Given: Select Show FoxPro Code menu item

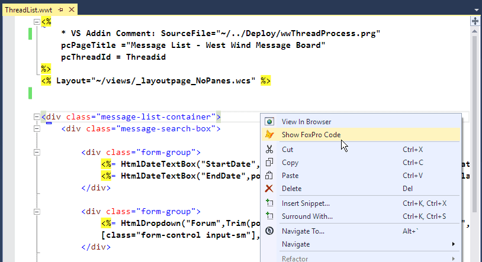Looking at the screenshot, I should (x=311, y=135).
